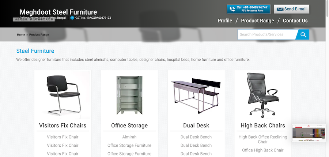Open the Office High Back Chair link
The height and width of the screenshot is (157, 329).
(263, 150)
